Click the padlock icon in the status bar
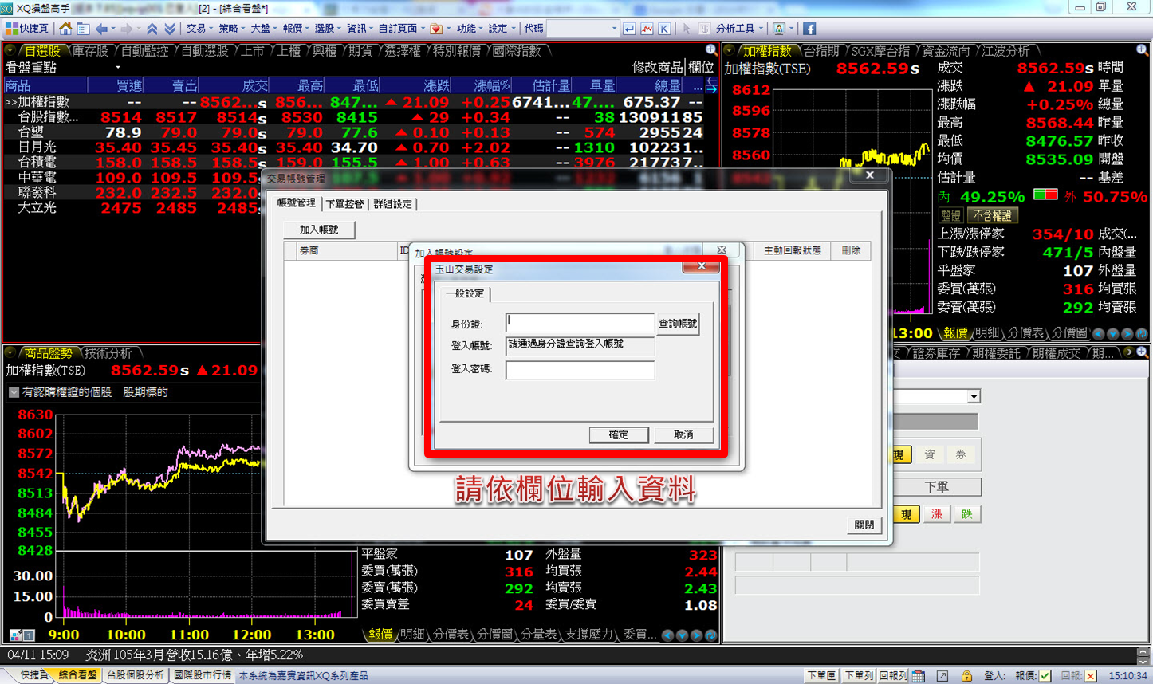Screen dimensions: 1153x684 966,676
